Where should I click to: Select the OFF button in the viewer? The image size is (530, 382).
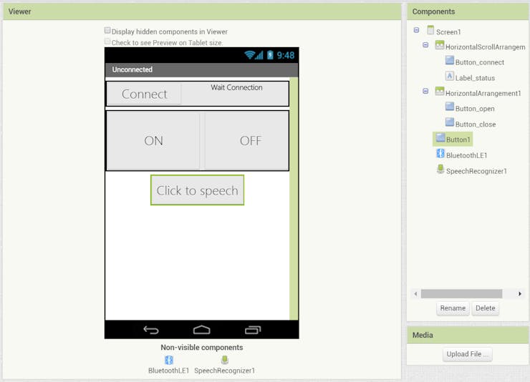[x=246, y=140]
